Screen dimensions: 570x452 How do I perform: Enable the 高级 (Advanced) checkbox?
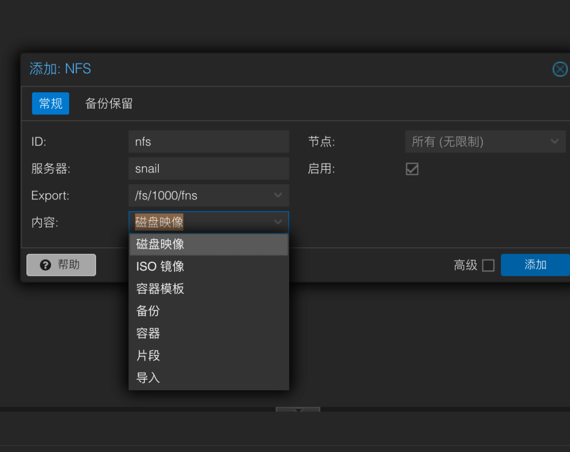pyautogui.click(x=488, y=265)
